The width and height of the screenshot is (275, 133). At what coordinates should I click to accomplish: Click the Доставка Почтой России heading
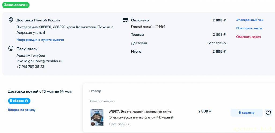pyautogui.click(x=38, y=20)
